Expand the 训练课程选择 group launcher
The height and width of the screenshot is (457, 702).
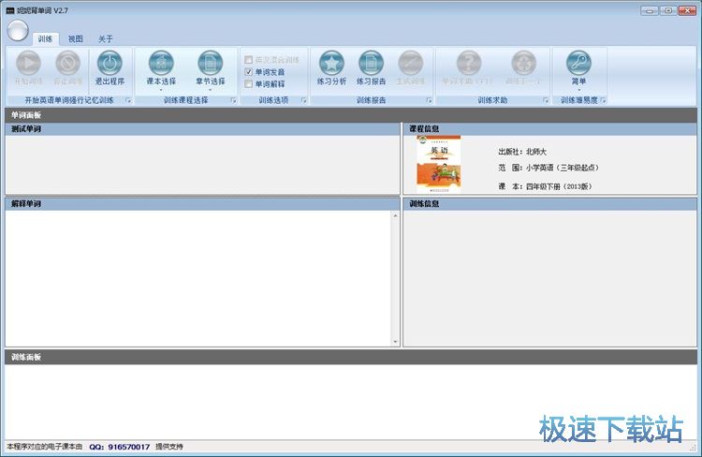pos(233,100)
